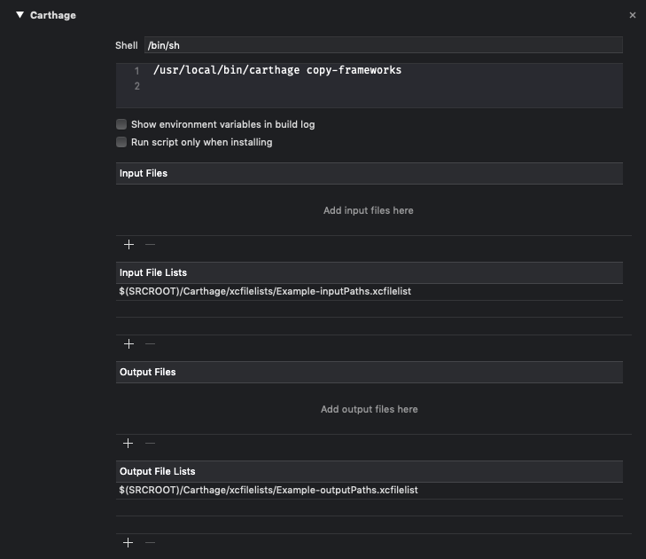The image size is (646, 559).
Task: Click the 'Add output files here' area
Action: click(x=369, y=409)
